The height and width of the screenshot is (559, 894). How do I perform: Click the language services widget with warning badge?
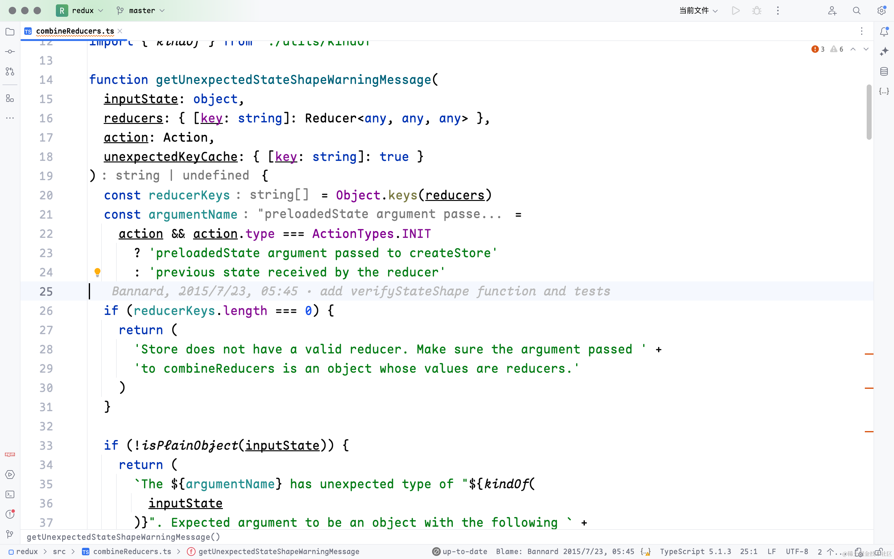(645, 552)
